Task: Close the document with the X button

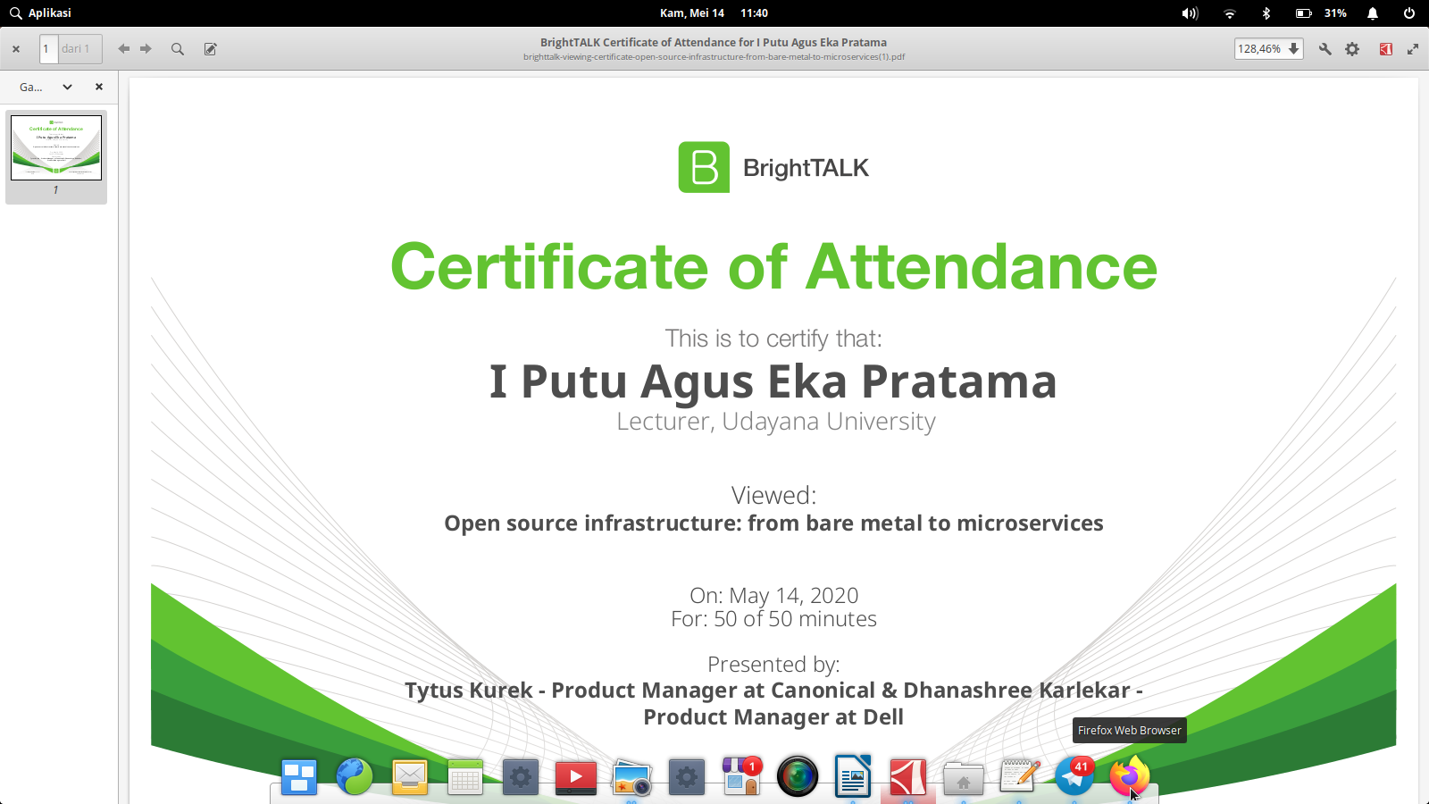Action: pyautogui.click(x=16, y=49)
